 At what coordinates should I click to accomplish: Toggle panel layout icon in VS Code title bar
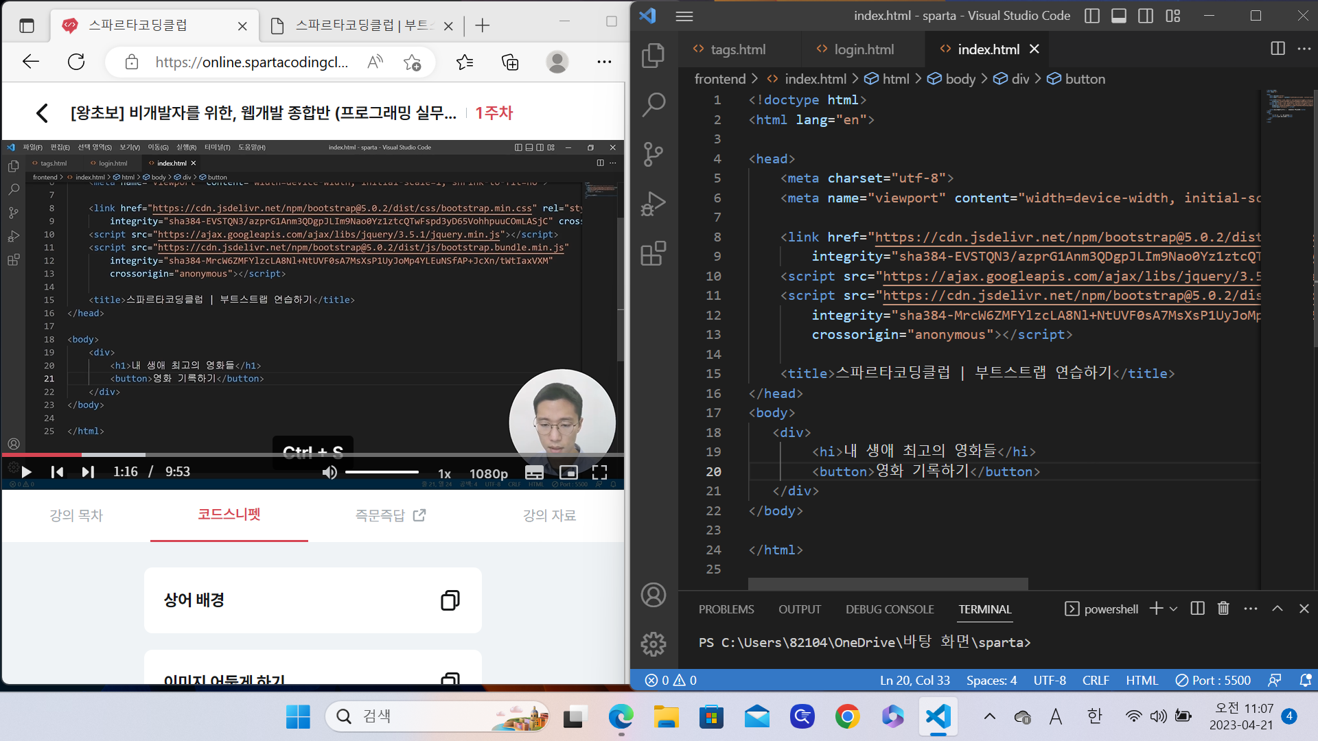click(x=1119, y=16)
